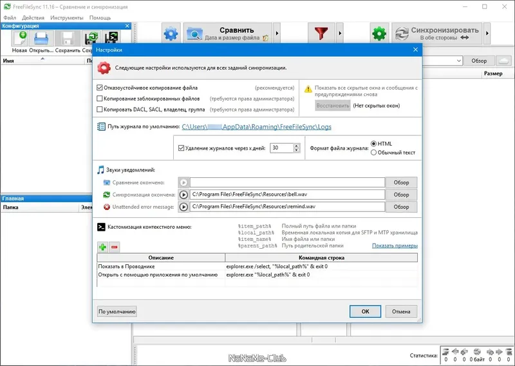Click the Отмена button

coord(401,311)
